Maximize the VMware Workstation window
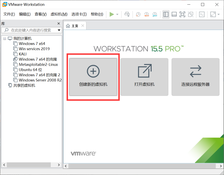The width and height of the screenshot is (224, 175). [203, 5]
